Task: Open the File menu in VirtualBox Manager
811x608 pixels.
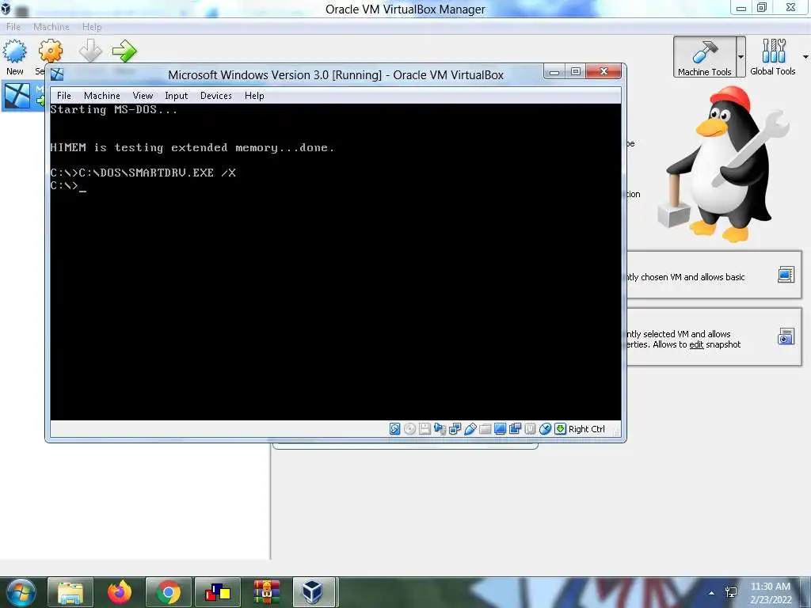Action: click(13, 27)
